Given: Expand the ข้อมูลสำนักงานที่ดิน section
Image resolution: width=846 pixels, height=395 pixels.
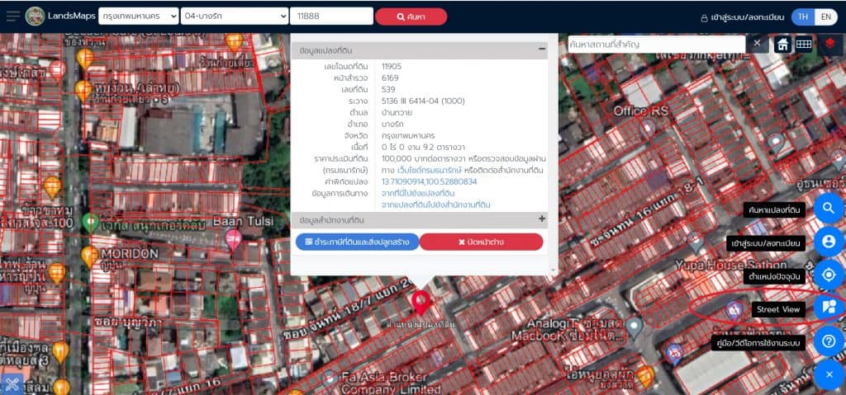Looking at the screenshot, I should [542, 219].
